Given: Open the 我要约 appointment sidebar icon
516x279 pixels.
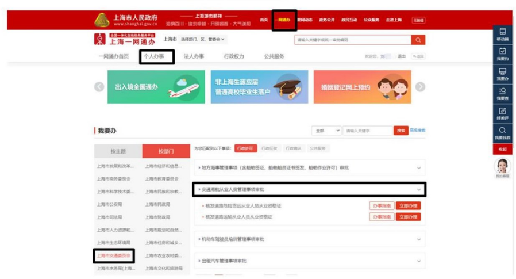Looking at the screenshot, I should pos(503,54).
